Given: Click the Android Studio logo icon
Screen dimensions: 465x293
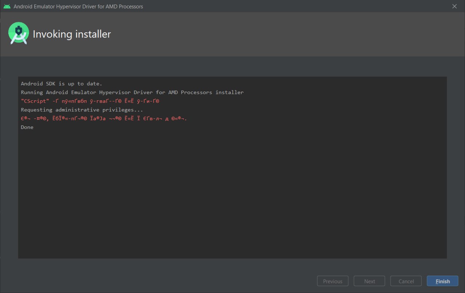Looking at the screenshot, I should pyautogui.click(x=19, y=33).
